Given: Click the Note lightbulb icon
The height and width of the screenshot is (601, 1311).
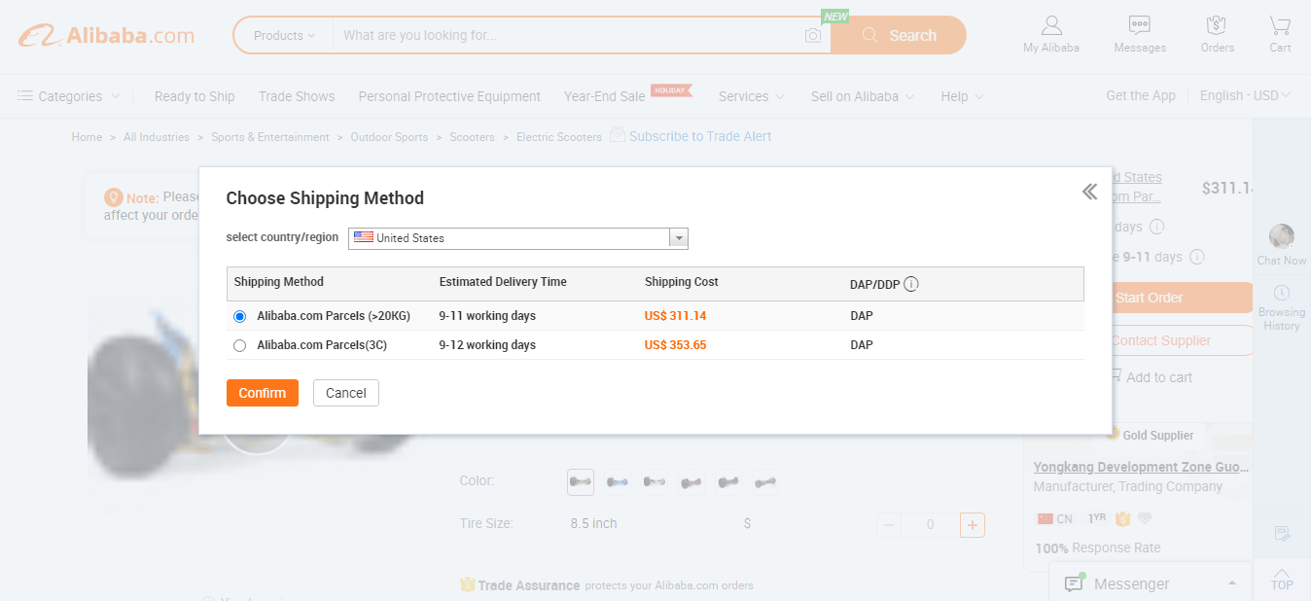Looking at the screenshot, I should pos(113,196).
